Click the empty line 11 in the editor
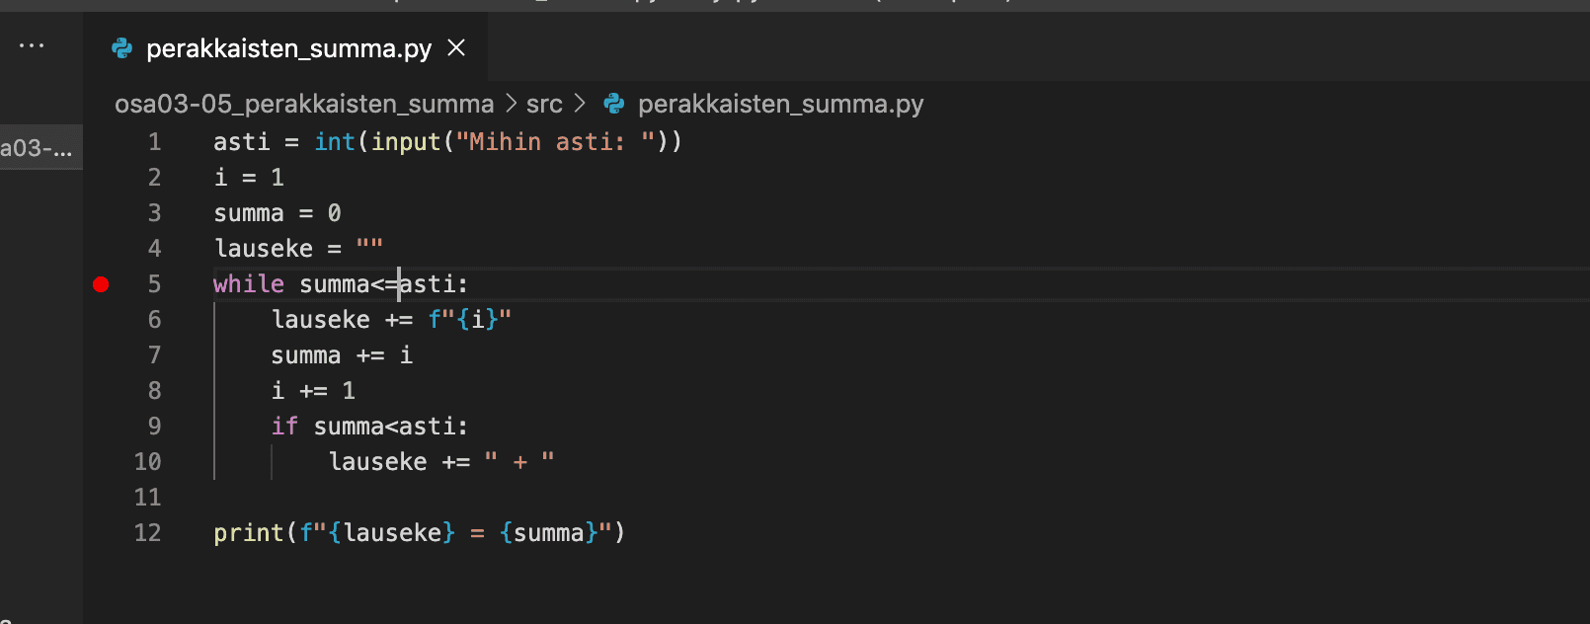This screenshot has height=624, width=1590. (x=593, y=498)
